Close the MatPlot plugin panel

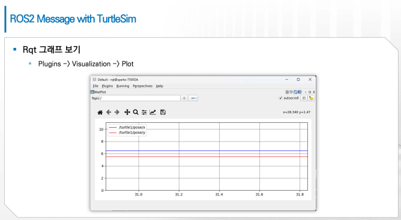point(314,92)
